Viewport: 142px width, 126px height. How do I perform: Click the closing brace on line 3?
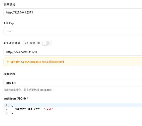point(12,113)
